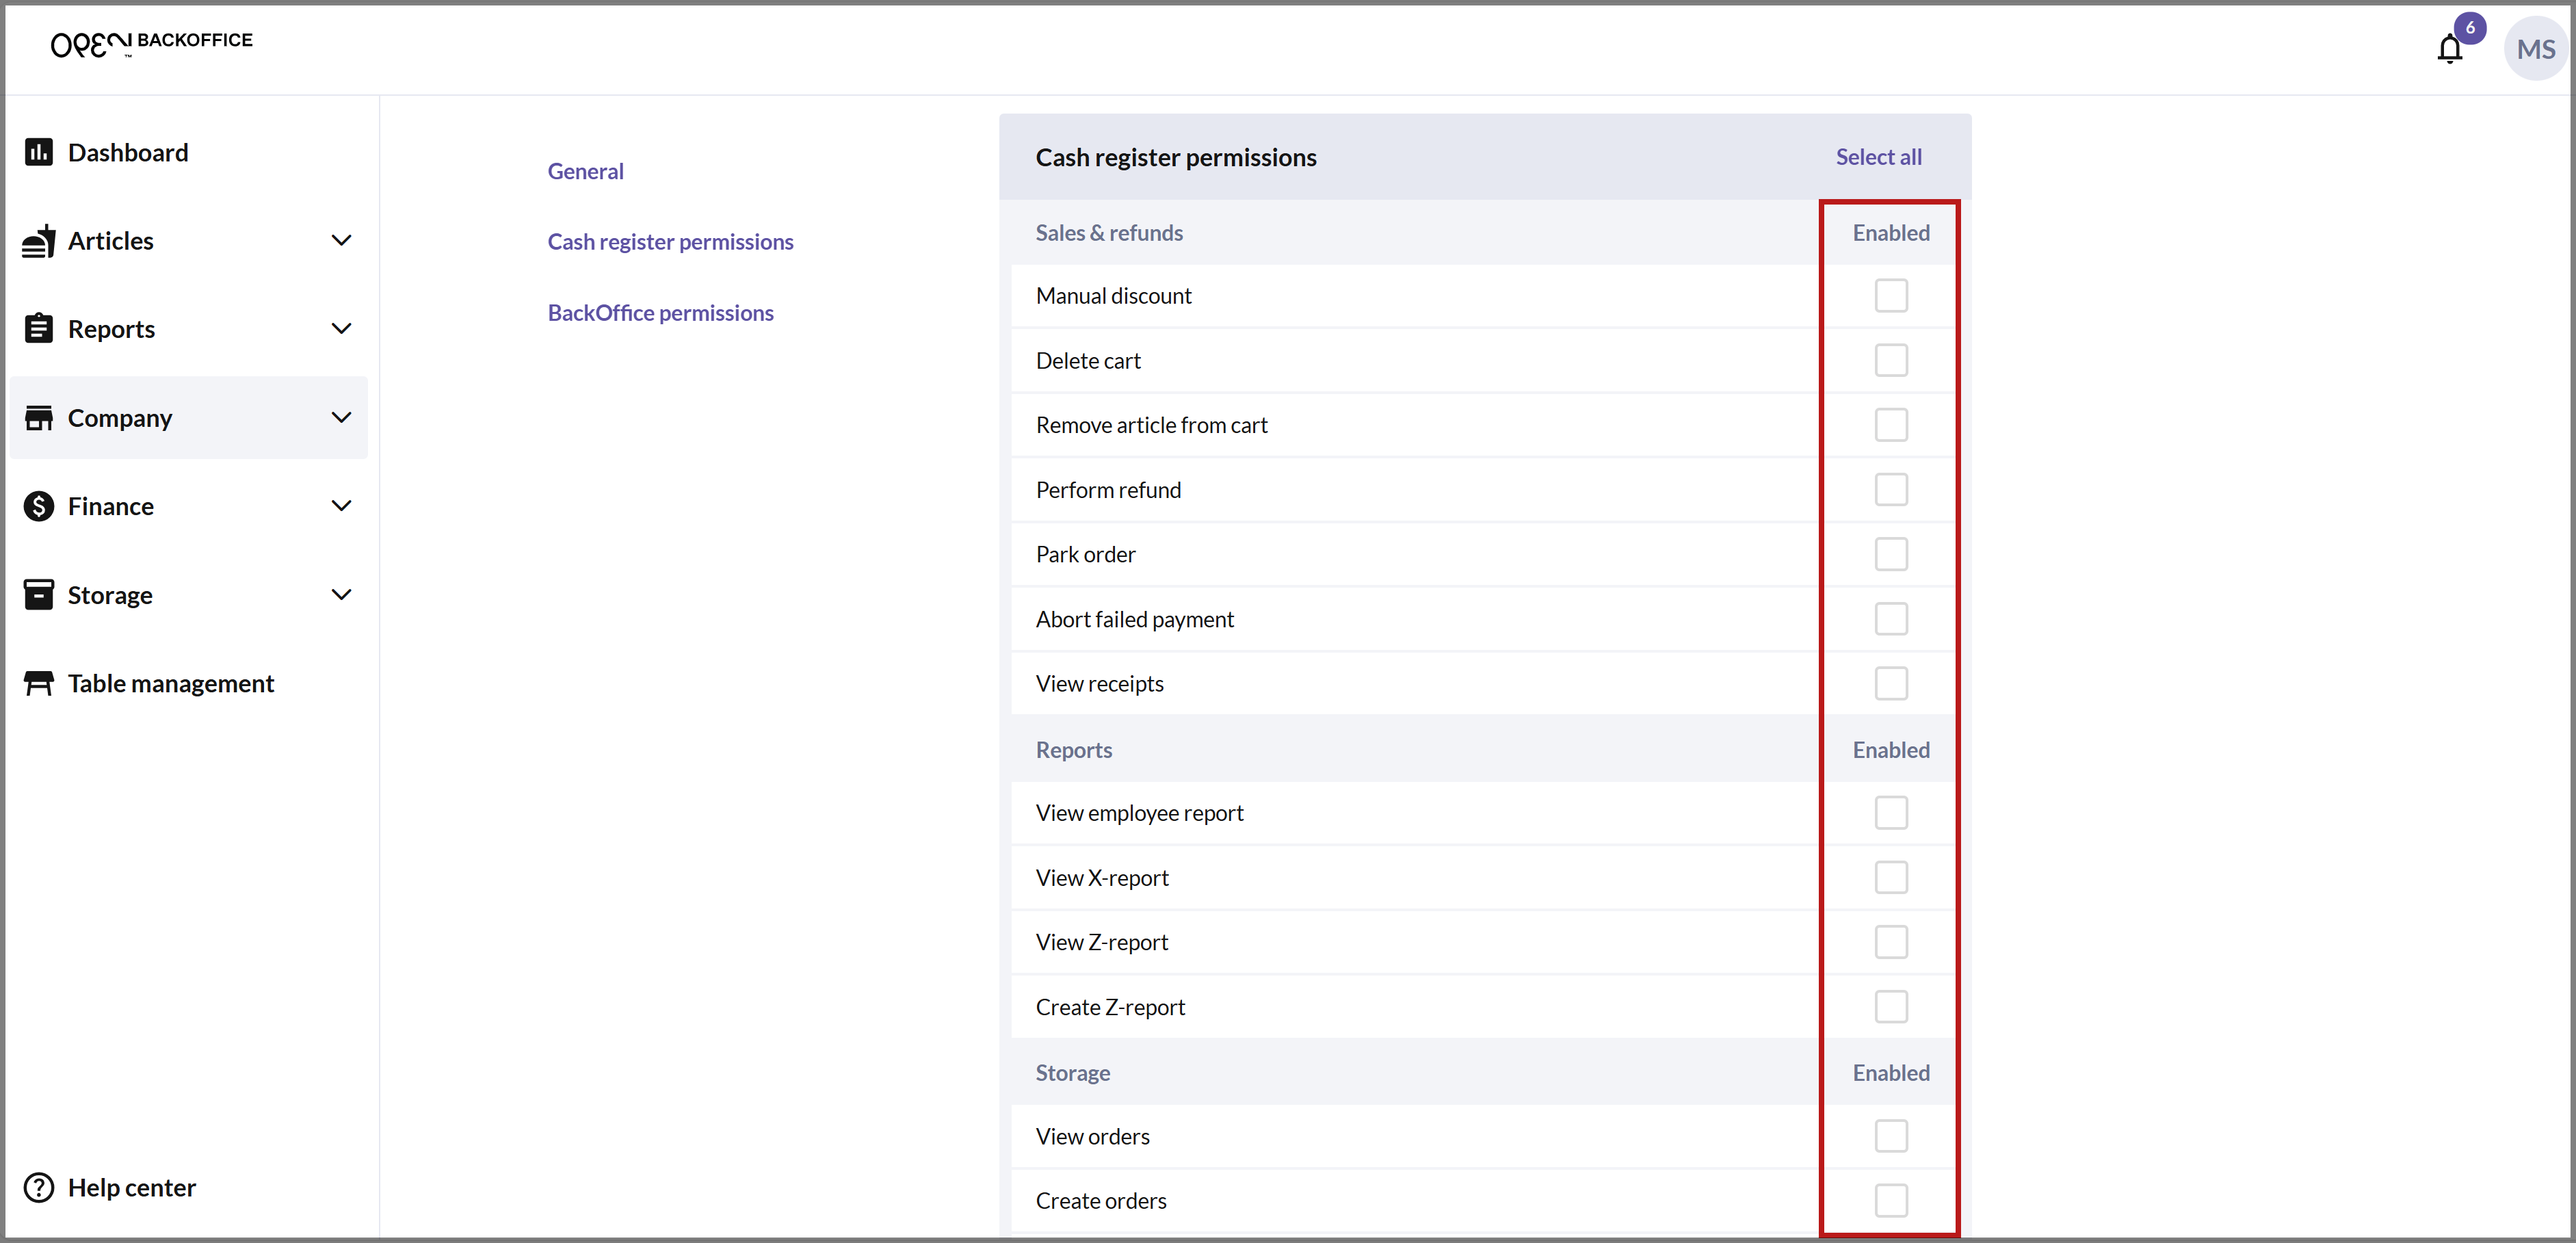Enable the Create Z-report checkbox
The image size is (2576, 1243).
pos(1890,1007)
